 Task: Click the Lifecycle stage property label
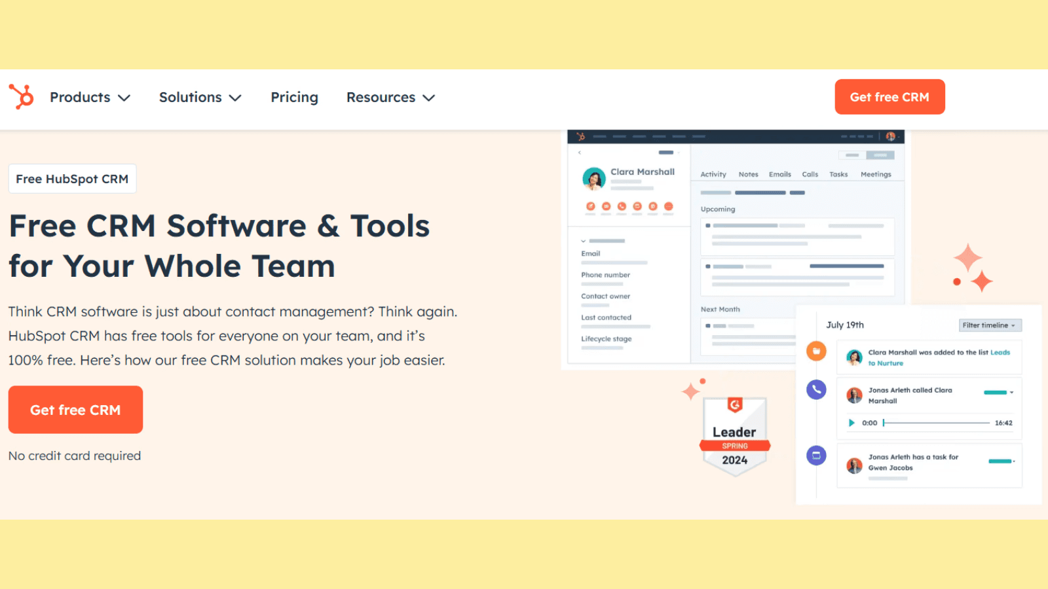pos(606,339)
